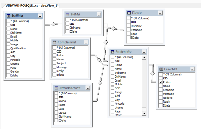Collapse the LeaveMst table window
Image resolution: width=201 pixels, height=133 pixels.
(x=192, y=69)
